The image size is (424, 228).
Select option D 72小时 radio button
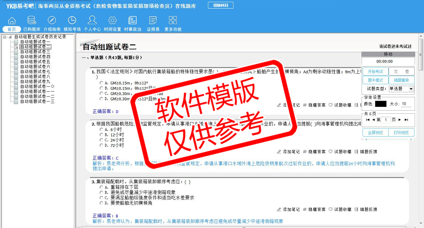tap(101, 145)
